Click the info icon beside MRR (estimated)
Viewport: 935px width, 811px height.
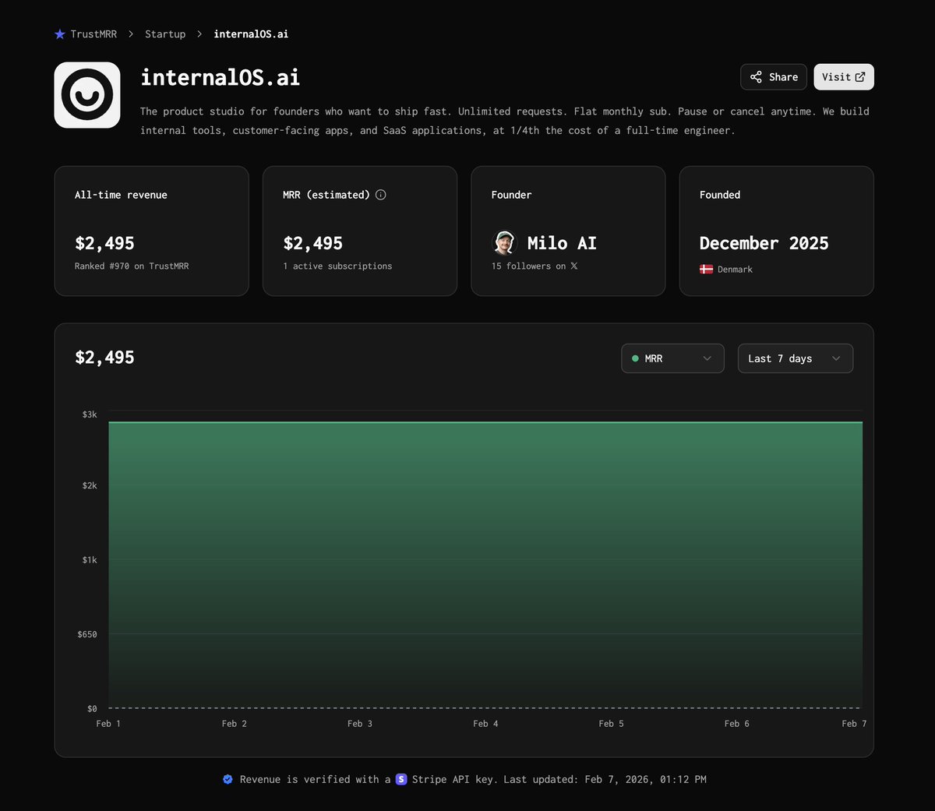coord(380,195)
